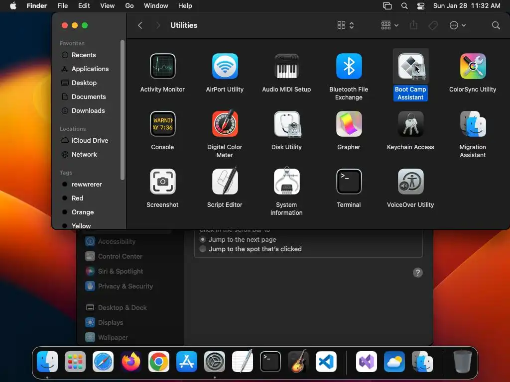Screen dimensions: 510x382
Task: Click the Edit Tags toolbar icon
Action: (433, 25)
